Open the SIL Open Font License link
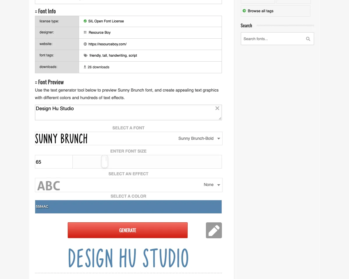Image resolution: width=349 pixels, height=279 pixels. [106, 21]
